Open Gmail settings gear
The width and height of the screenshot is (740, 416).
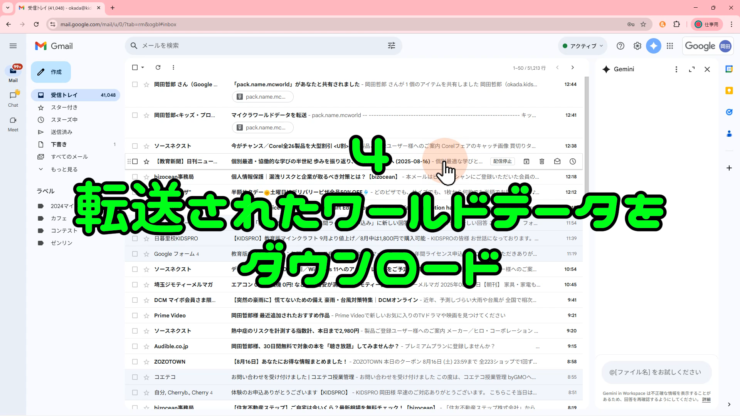click(x=637, y=46)
